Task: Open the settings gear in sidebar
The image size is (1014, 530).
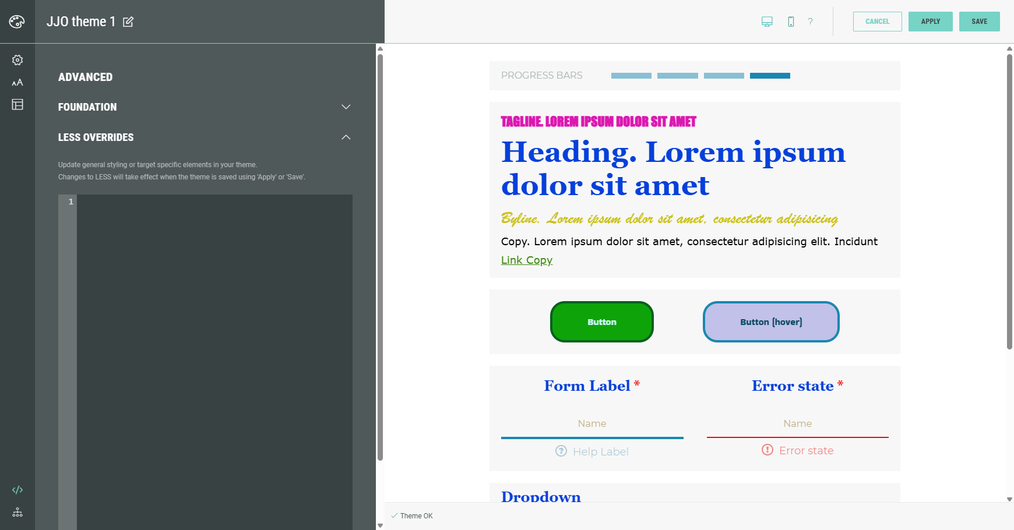Action: [17, 60]
